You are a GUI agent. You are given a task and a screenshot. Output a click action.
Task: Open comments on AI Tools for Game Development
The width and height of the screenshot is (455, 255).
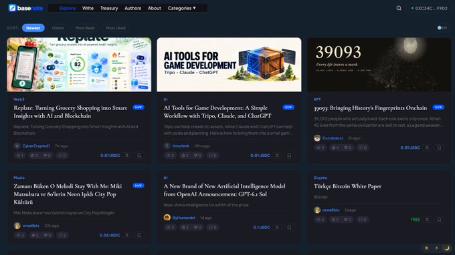[212, 156]
